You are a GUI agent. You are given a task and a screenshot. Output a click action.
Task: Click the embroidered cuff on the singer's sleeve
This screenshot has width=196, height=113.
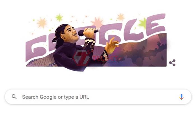point(89,44)
